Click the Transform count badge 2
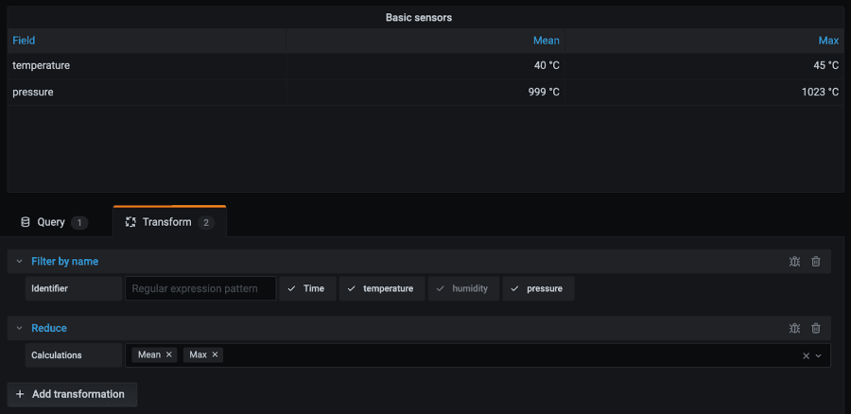851x414 pixels. tap(206, 222)
